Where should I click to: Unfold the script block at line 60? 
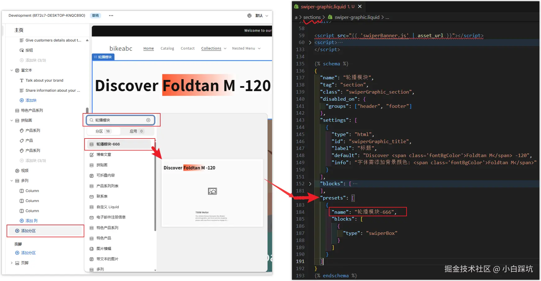pos(310,42)
